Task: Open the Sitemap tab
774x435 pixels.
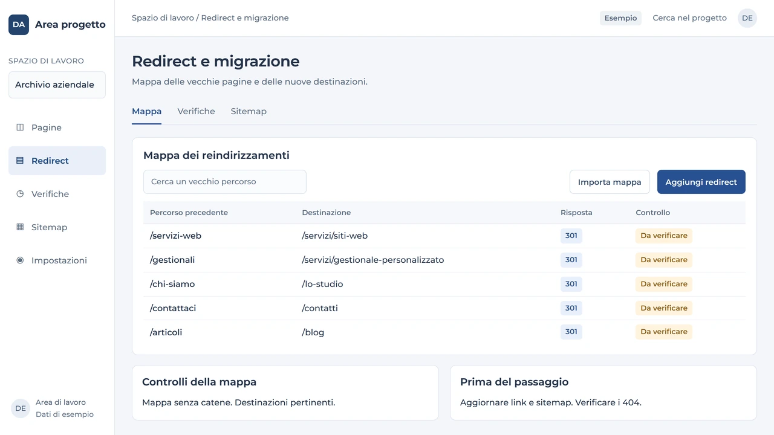Action: 249,111
